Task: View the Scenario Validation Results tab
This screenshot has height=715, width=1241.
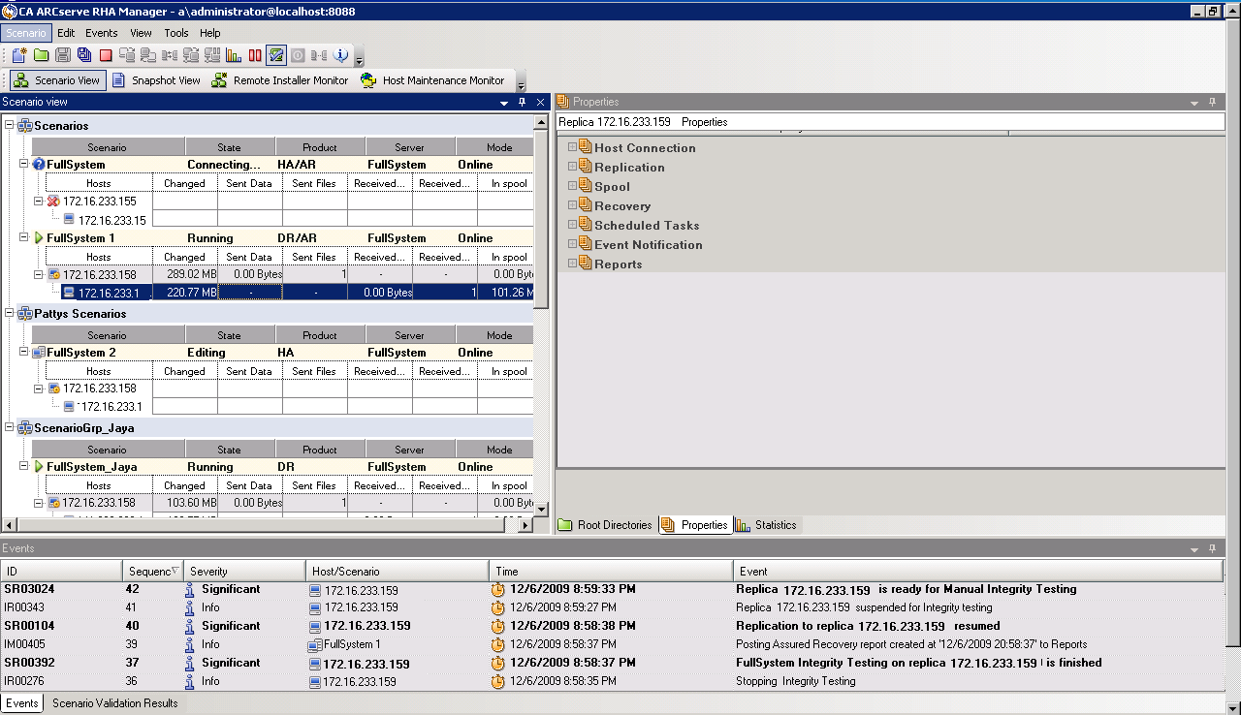Action: point(113,703)
